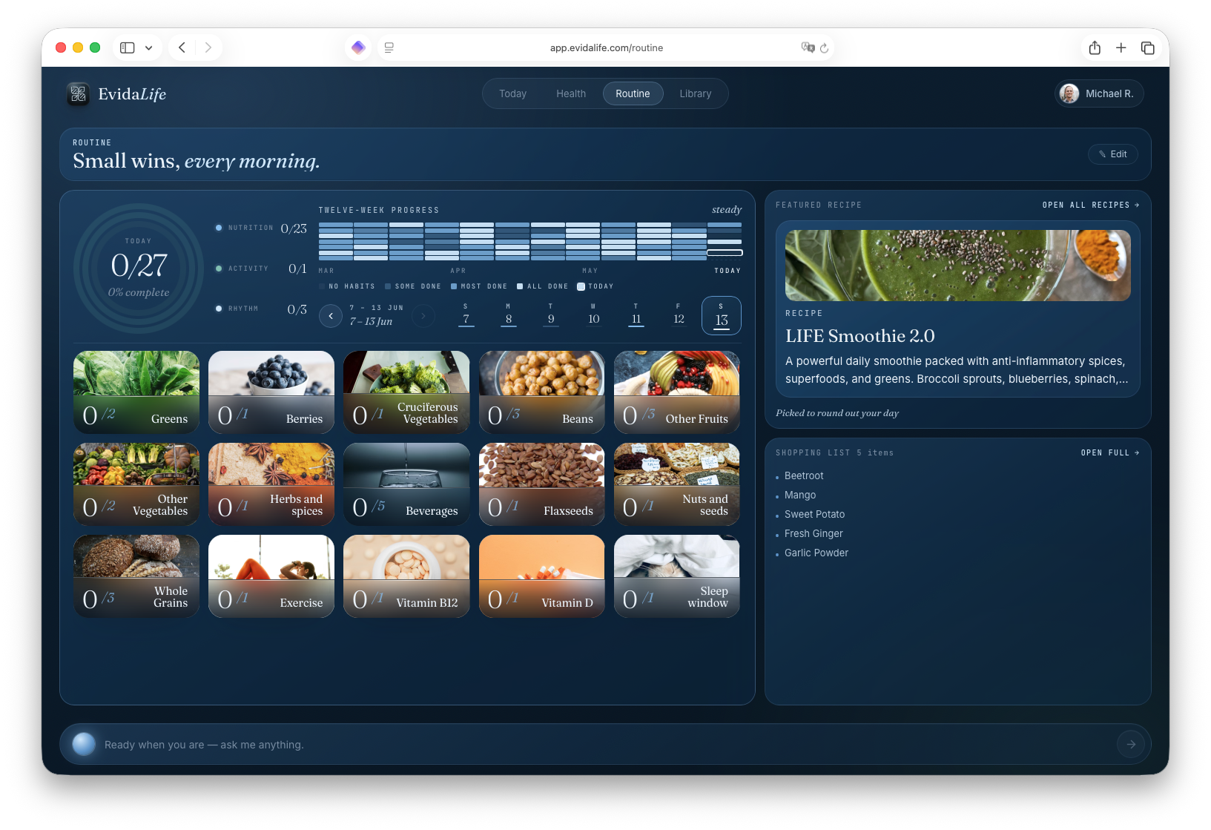Click the address bar URL field
The width and height of the screenshot is (1211, 830).
[x=606, y=47]
